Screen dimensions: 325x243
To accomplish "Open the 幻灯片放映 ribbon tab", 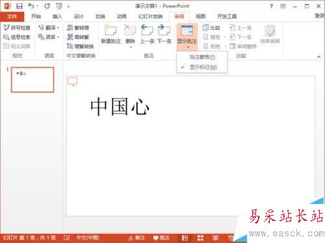I will [150, 16].
